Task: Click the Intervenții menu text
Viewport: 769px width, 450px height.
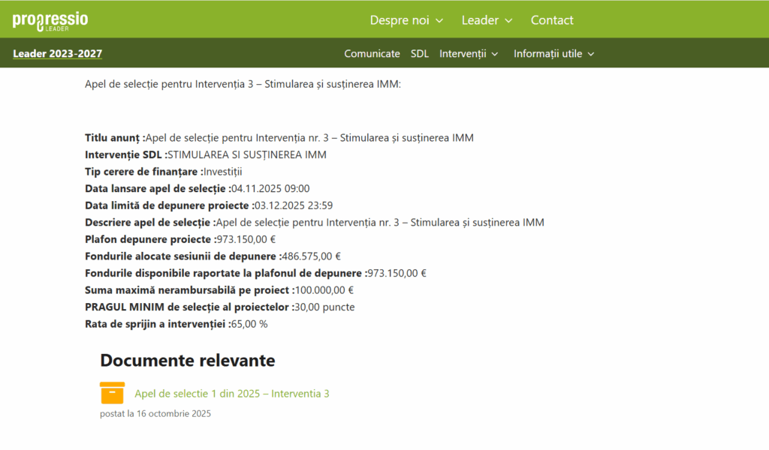Action: point(463,53)
